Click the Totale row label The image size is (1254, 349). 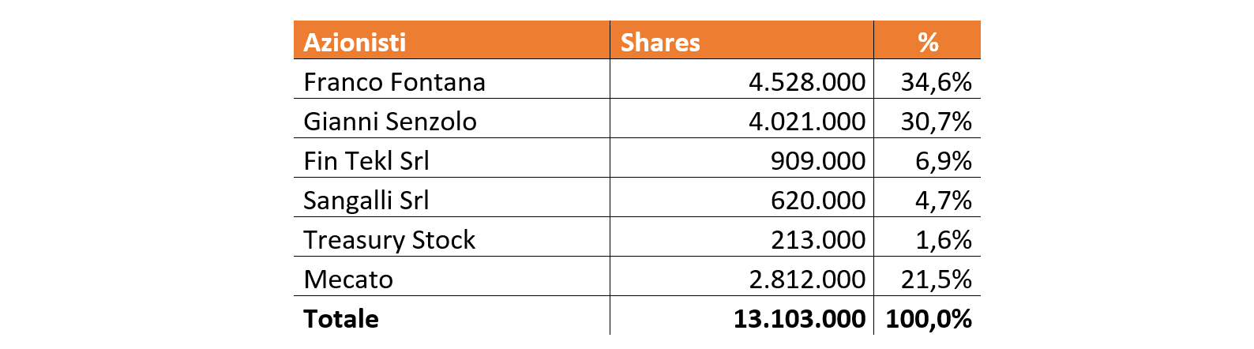coord(452,316)
